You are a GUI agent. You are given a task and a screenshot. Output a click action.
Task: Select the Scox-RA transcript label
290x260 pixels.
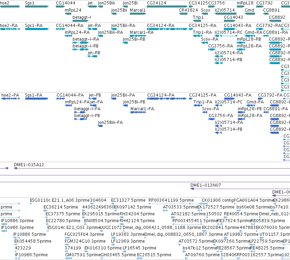point(210,39)
